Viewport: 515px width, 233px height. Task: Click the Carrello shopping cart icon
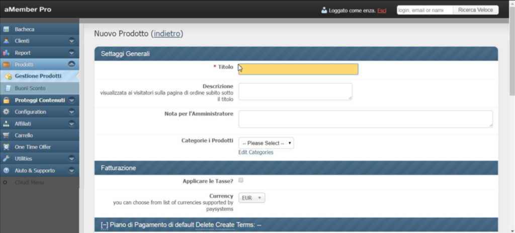6,135
